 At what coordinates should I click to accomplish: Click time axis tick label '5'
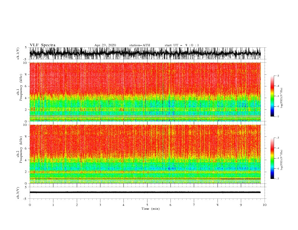click(x=147, y=205)
